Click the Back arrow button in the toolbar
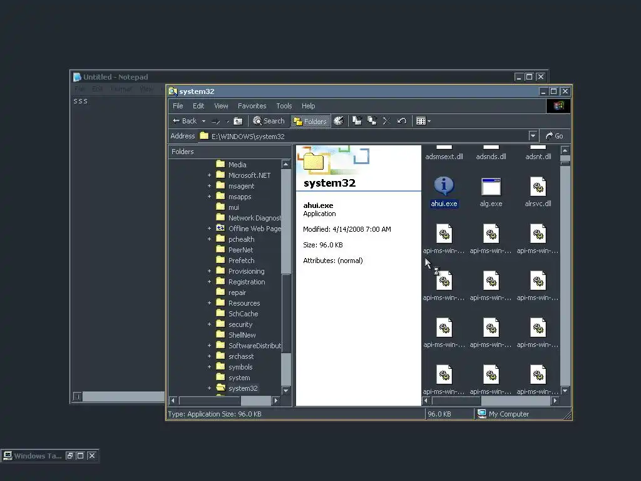Viewport: 641px width, 481px height. pos(185,121)
